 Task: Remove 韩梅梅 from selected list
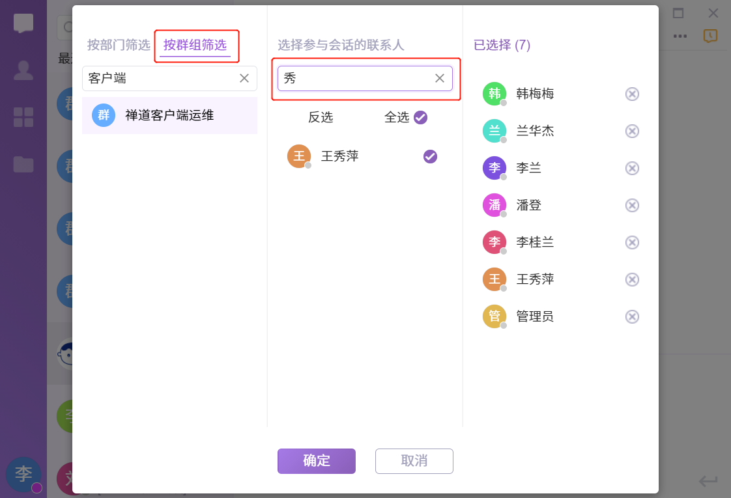click(x=632, y=94)
